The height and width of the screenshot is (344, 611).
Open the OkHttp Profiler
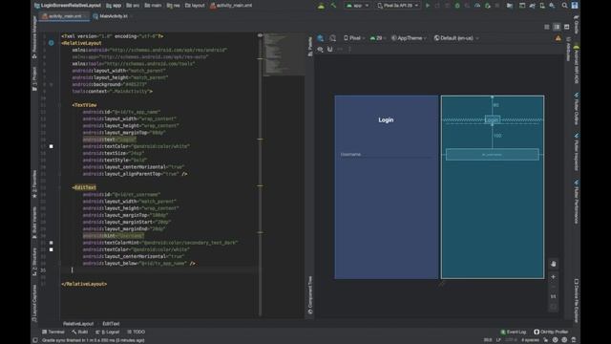551,332
